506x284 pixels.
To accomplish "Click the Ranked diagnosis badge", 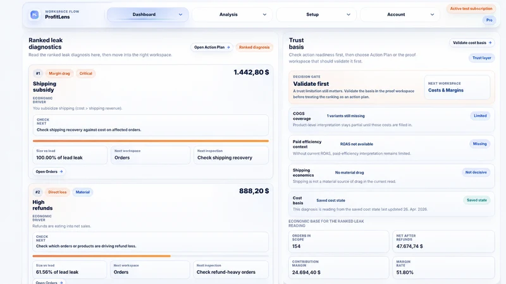I will tap(254, 47).
